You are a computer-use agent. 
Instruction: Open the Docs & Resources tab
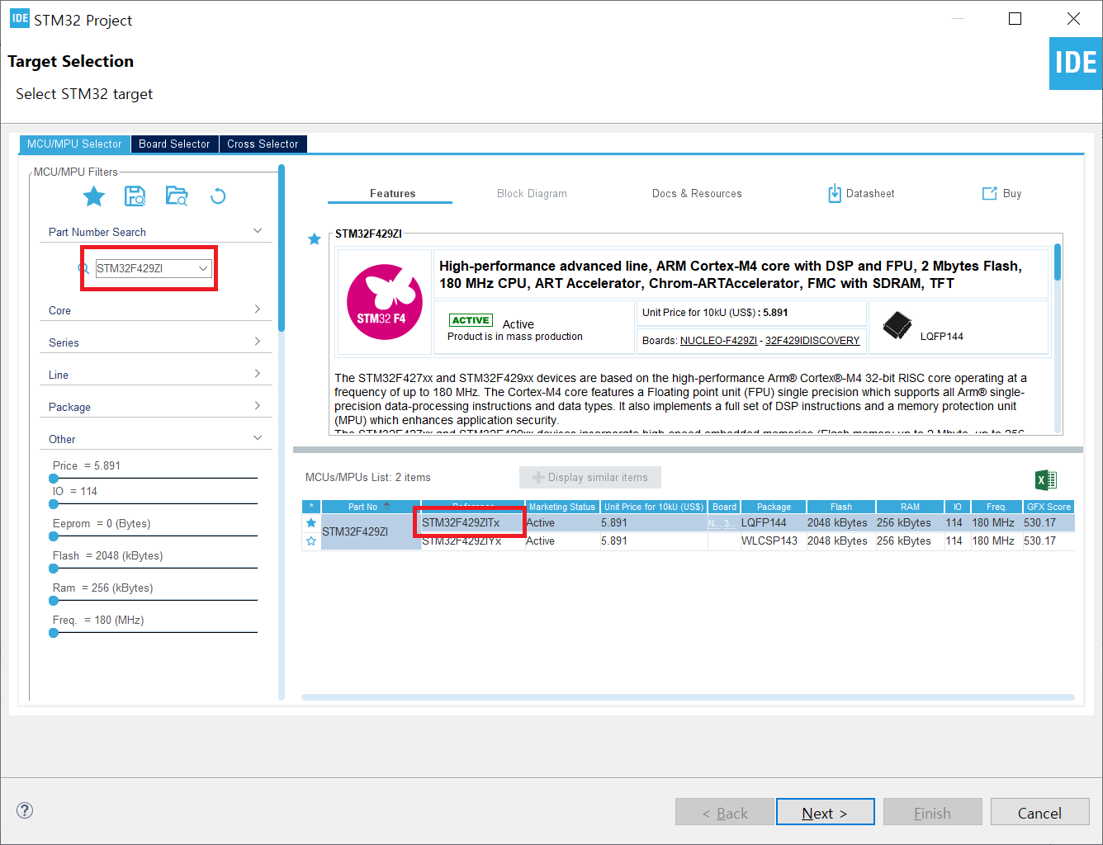pos(697,193)
